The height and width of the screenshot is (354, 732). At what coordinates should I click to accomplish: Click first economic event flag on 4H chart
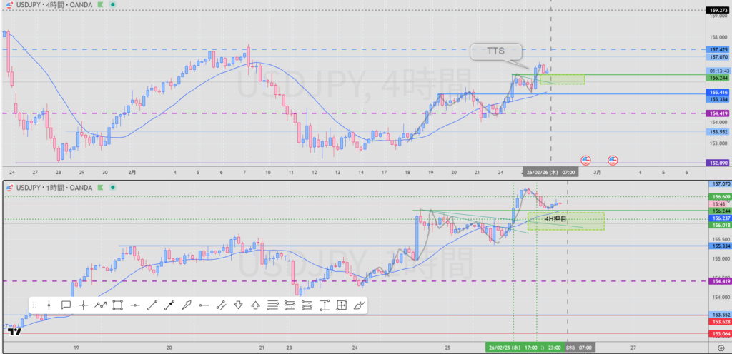(x=585, y=160)
